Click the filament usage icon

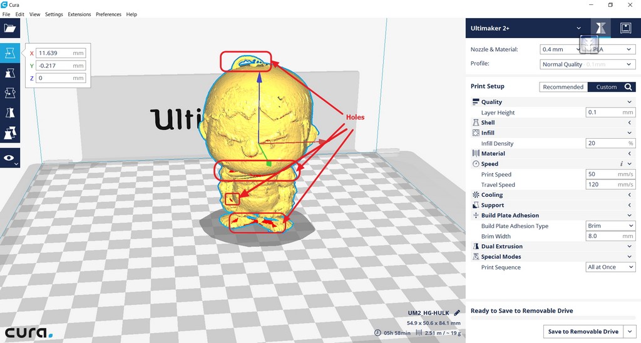click(x=419, y=333)
